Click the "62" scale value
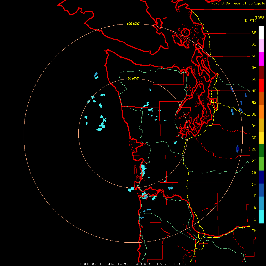Screen dimensions: 266x266 [x=254, y=44]
